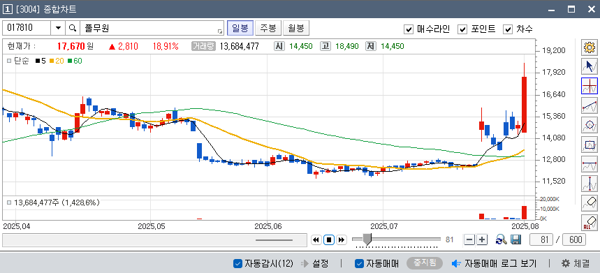Click the 2025.05 date axis label

tap(152, 226)
